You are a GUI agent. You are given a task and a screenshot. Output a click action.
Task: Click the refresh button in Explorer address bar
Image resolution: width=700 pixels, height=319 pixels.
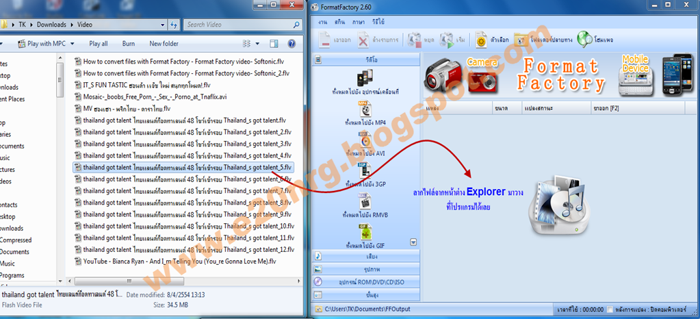point(174,25)
